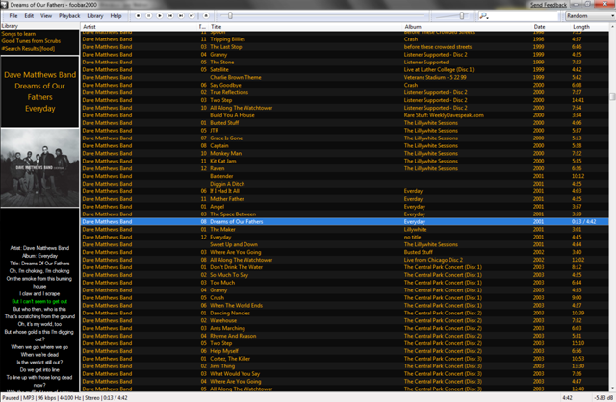The width and height of the screenshot is (616, 402).
Task: Select 'Cortez, The Killer' track
Action: (230, 359)
